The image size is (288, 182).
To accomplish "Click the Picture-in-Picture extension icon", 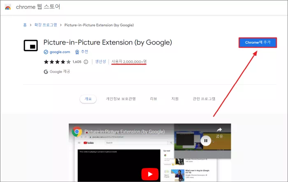I will (x=31, y=45).
